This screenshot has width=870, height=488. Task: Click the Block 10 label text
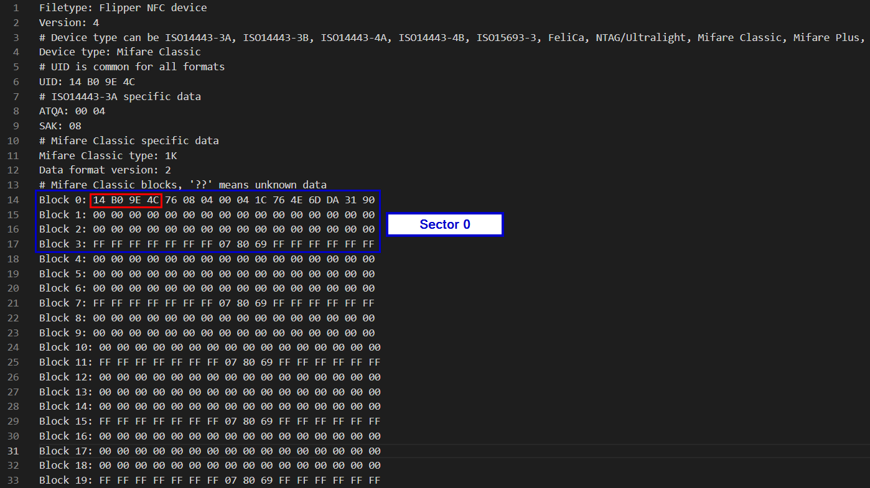(65, 348)
